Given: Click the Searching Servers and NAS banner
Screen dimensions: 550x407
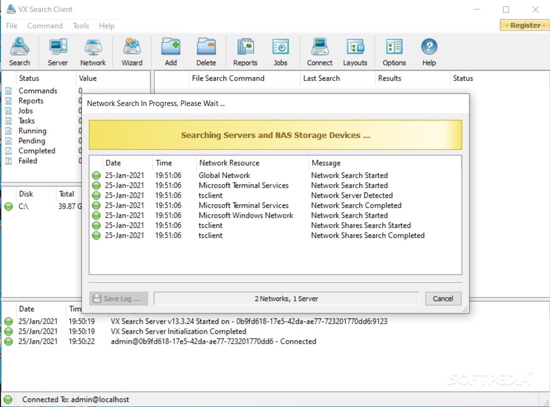Looking at the screenshot, I should 275,135.
